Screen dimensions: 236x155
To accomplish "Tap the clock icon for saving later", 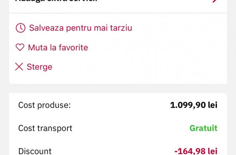I will click(20, 28).
